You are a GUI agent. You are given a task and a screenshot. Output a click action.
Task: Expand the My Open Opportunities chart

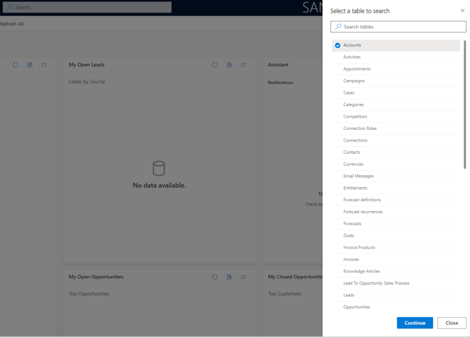[x=243, y=277]
